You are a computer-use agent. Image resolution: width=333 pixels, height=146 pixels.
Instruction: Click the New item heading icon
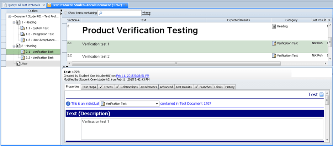tap(18, 63)
